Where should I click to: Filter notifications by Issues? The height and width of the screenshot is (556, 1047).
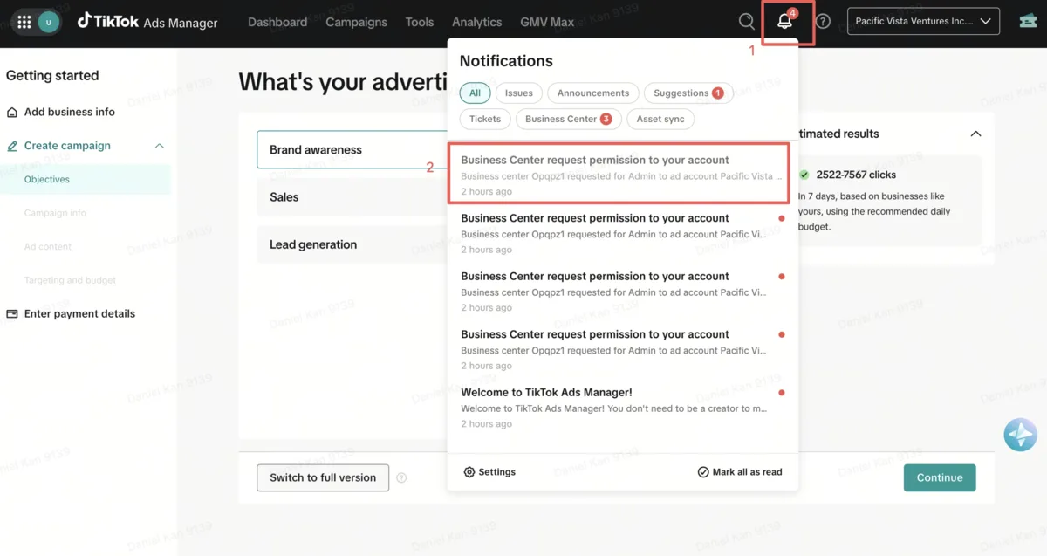(519, 93)
